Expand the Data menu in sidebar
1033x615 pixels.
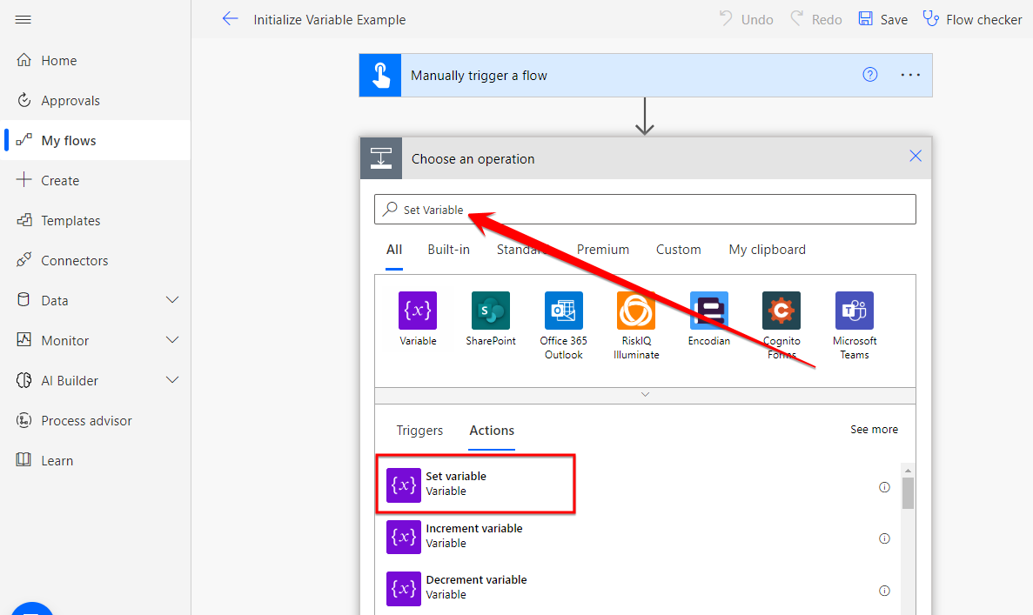(x=172, y=300)
